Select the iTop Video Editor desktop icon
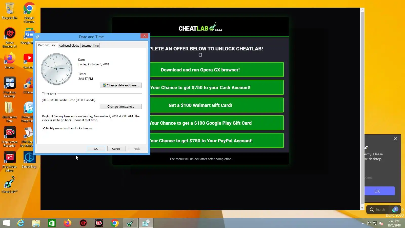405x228 pixels. pyautogui.click(x=10, y=161)
